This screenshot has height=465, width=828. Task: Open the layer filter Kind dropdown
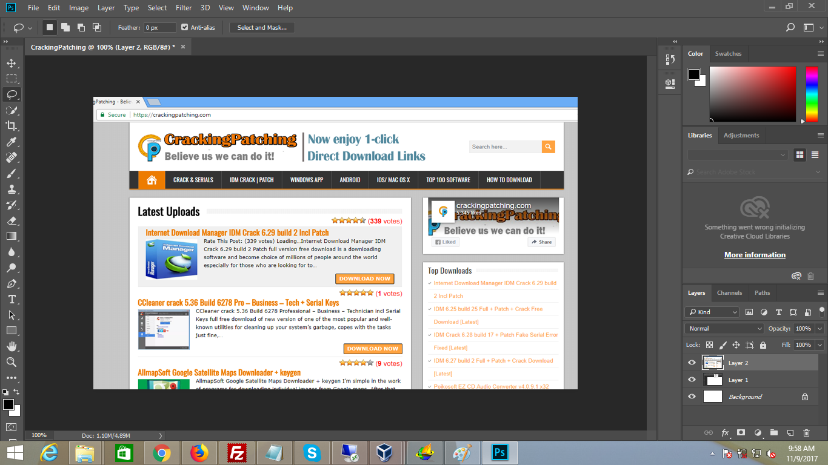(712, 312)
